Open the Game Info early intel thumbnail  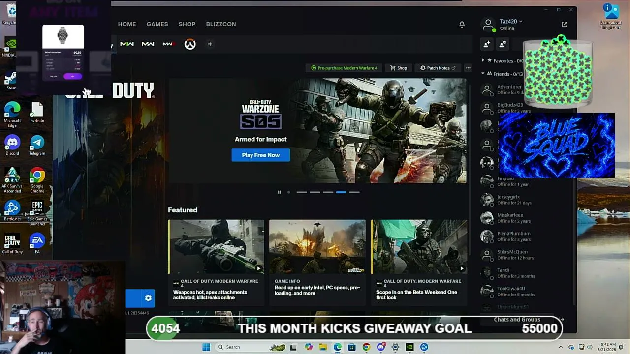[317, 247]
